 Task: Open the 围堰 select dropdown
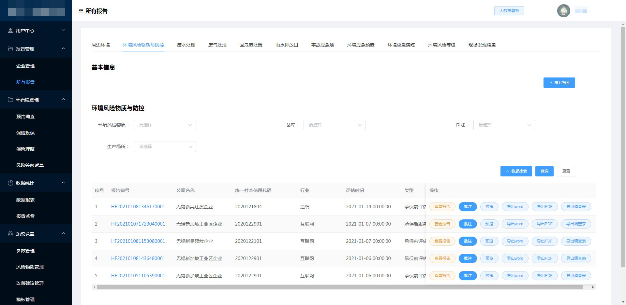pos(504,125)
